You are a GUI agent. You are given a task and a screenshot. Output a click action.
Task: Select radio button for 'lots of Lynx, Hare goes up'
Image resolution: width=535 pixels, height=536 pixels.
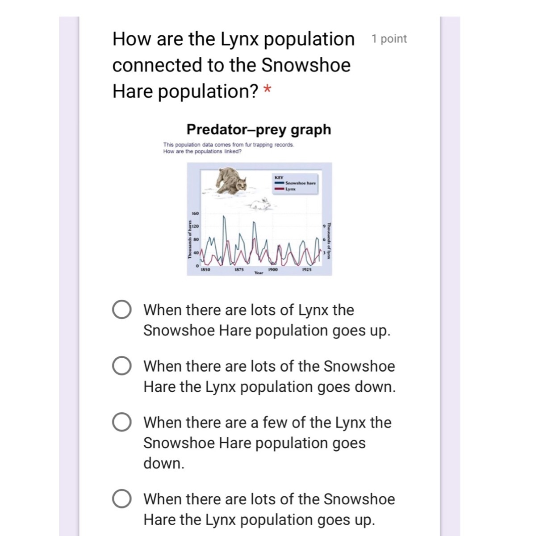pos(121,310)
